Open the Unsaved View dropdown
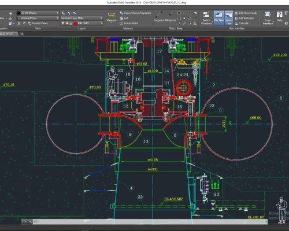This screenshot has width=289, height=231. (38, 18)
